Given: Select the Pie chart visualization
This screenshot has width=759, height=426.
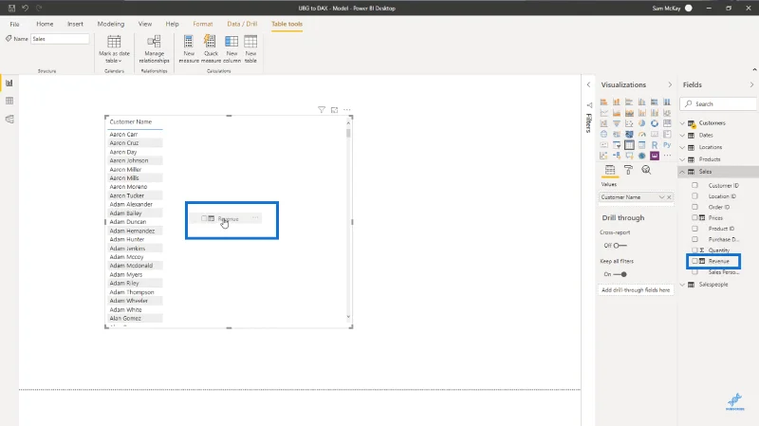Looking at the screenshot, I should coord(642,123).
